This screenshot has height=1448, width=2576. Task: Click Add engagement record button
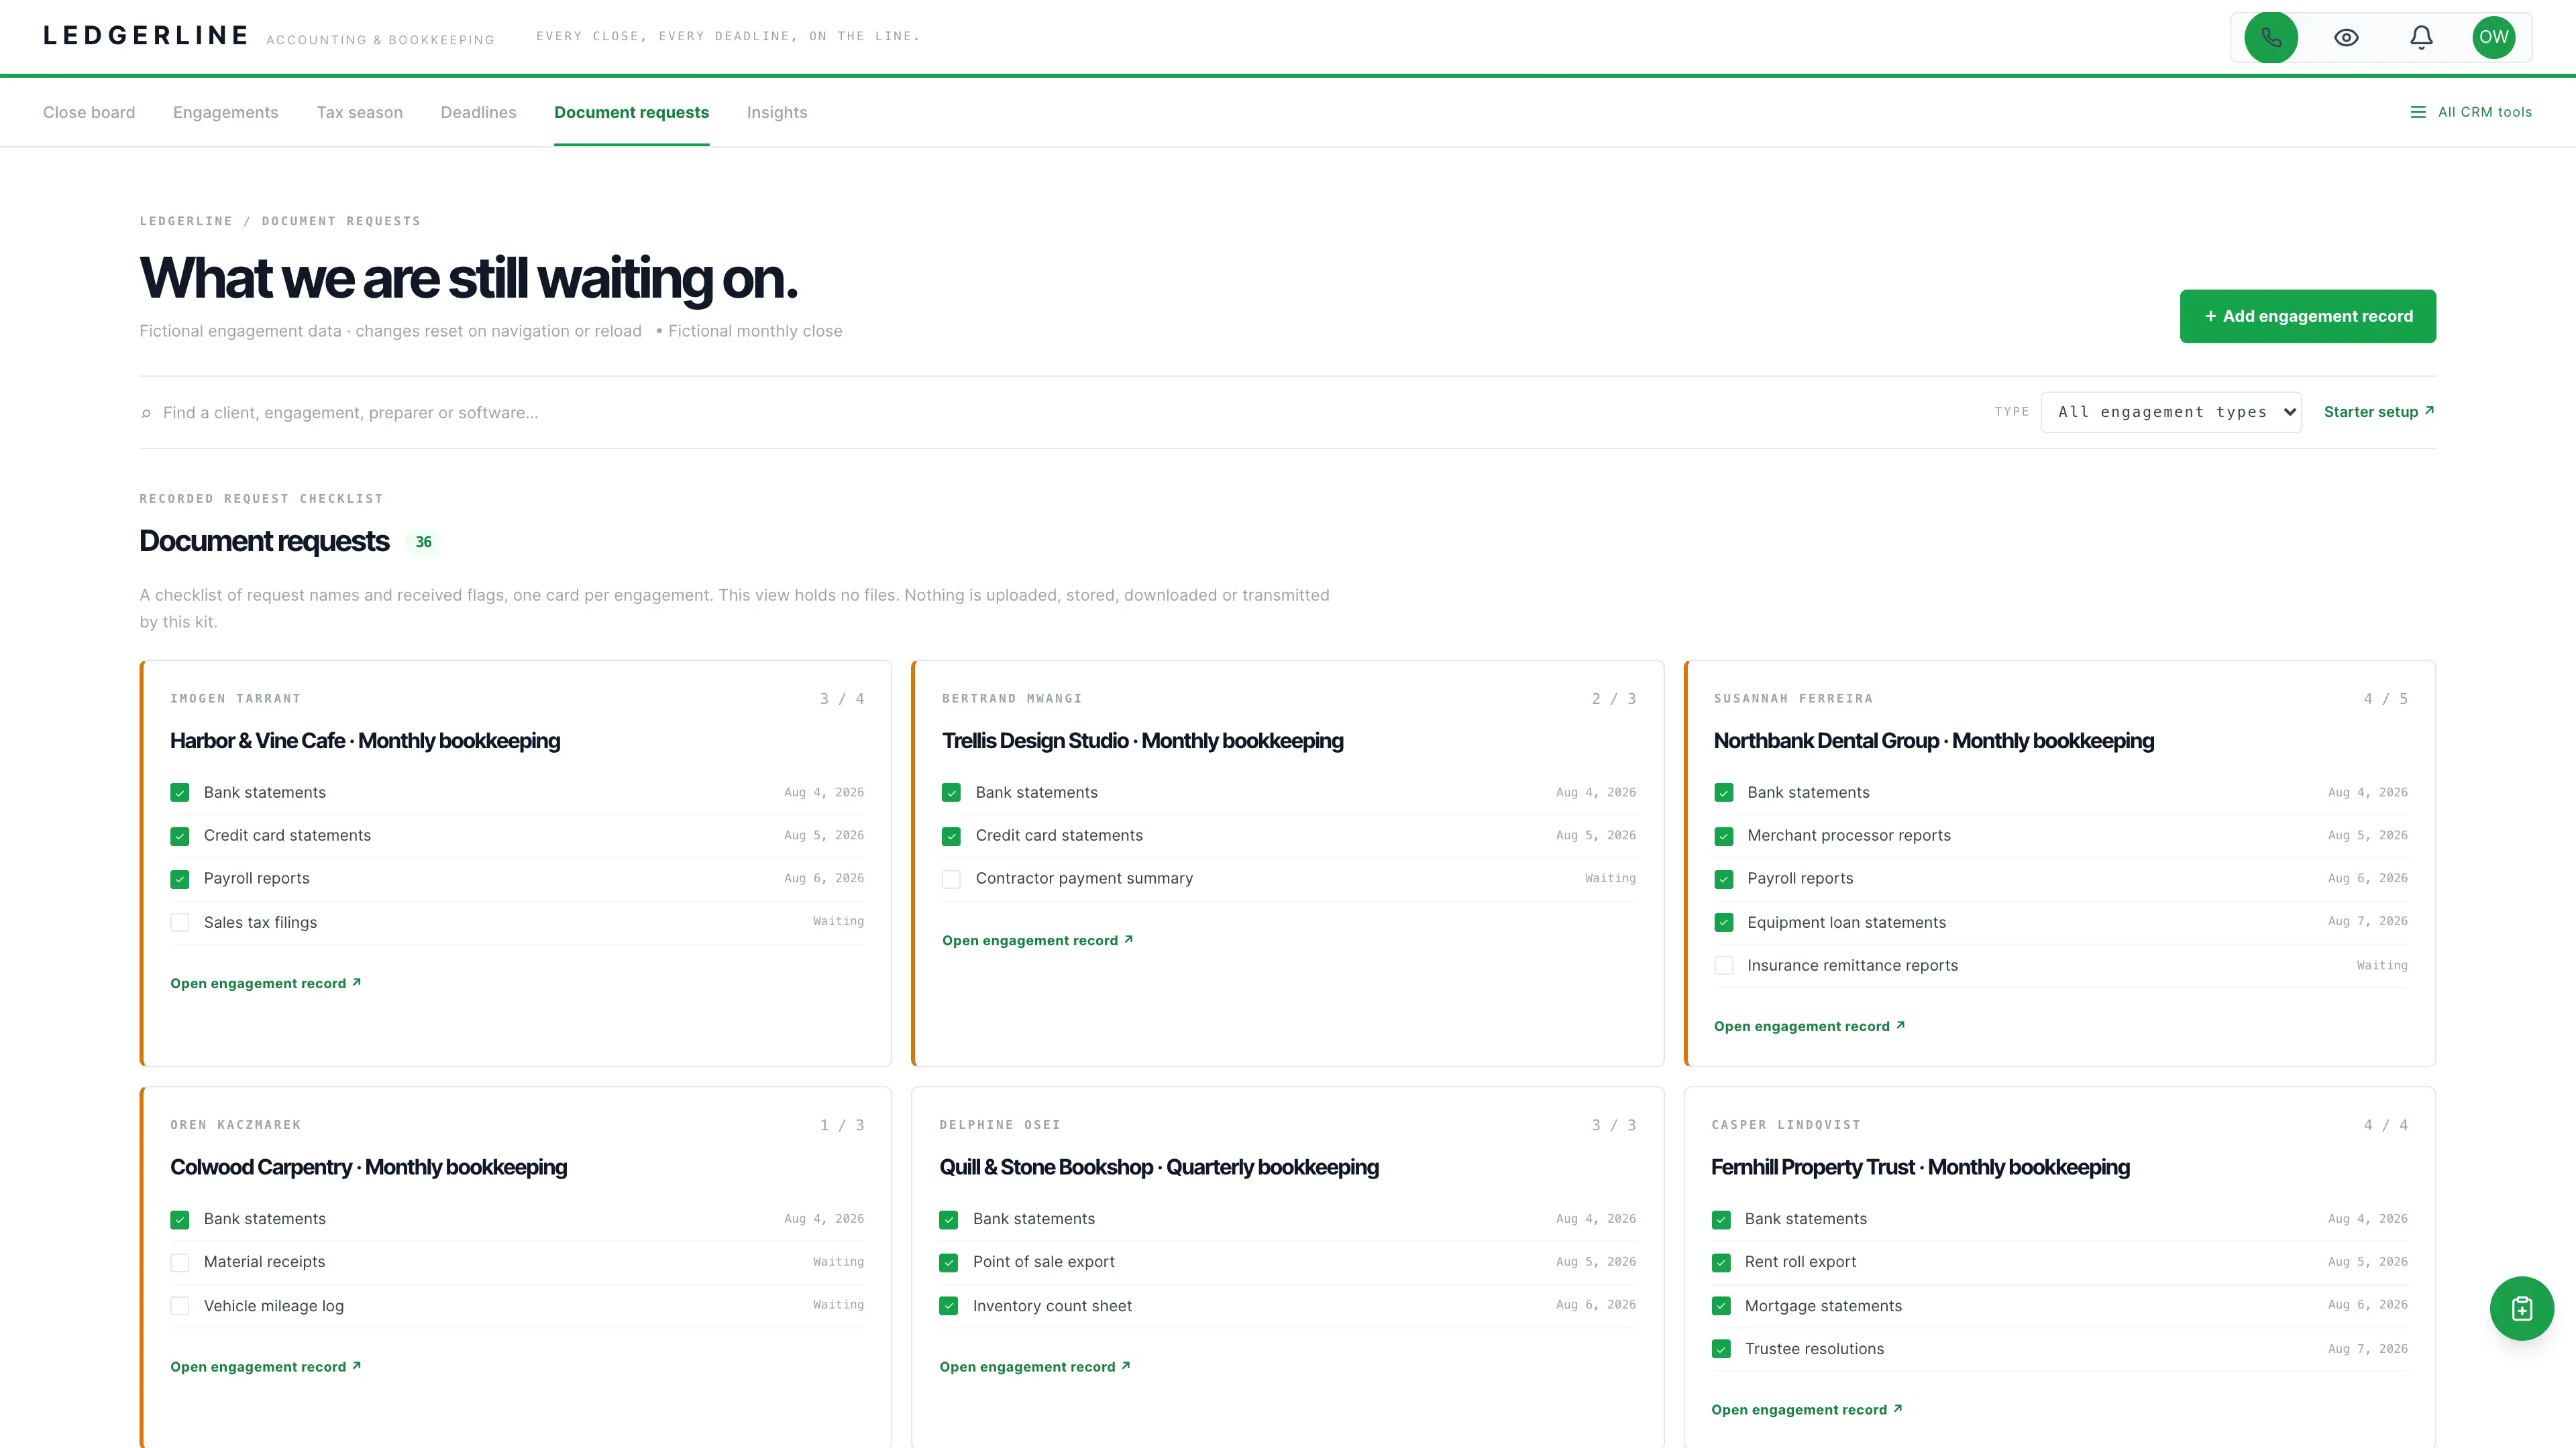tap(2308, 316)
